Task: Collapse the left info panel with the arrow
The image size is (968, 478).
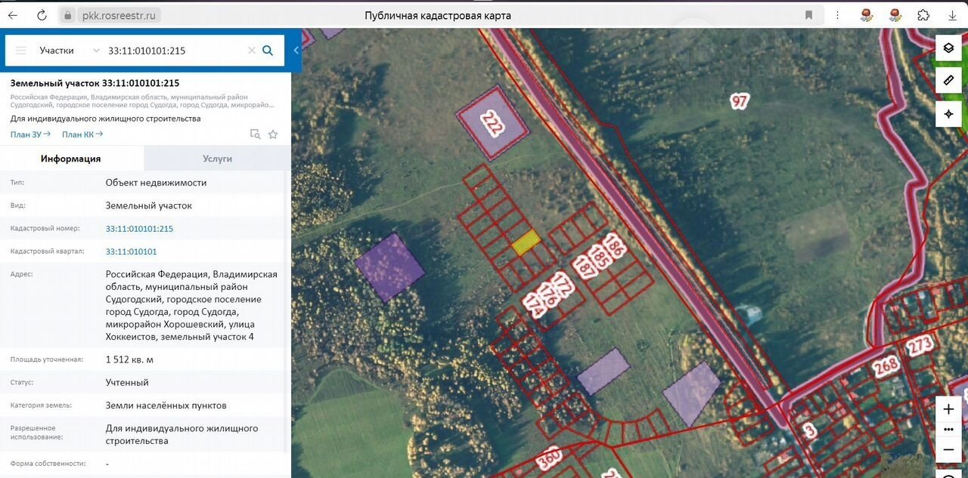Action: click(x=296, y=51)
